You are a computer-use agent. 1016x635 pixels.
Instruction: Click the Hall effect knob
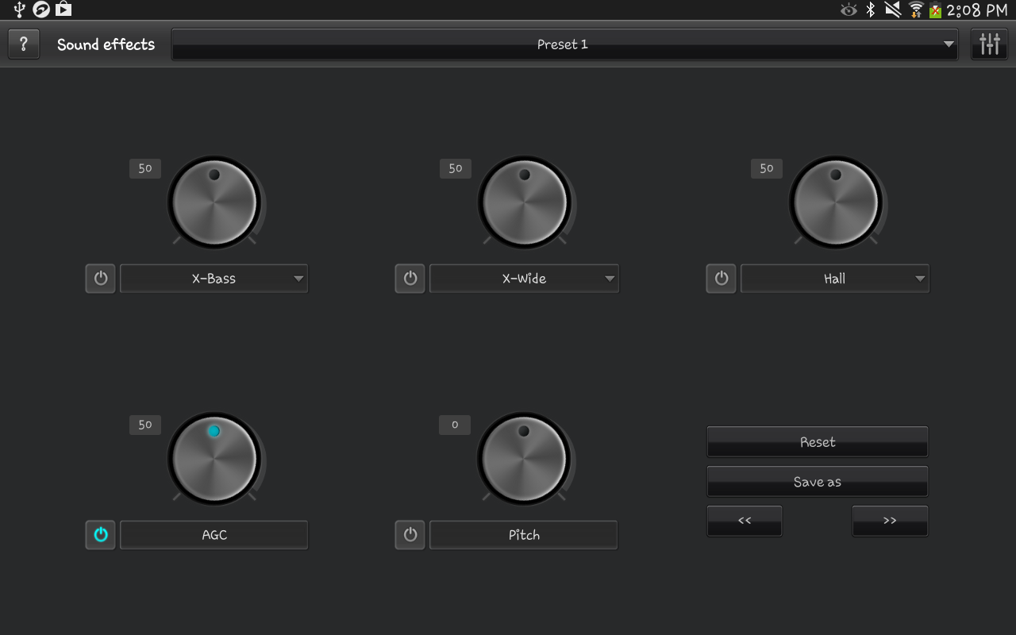click(835, 201)
